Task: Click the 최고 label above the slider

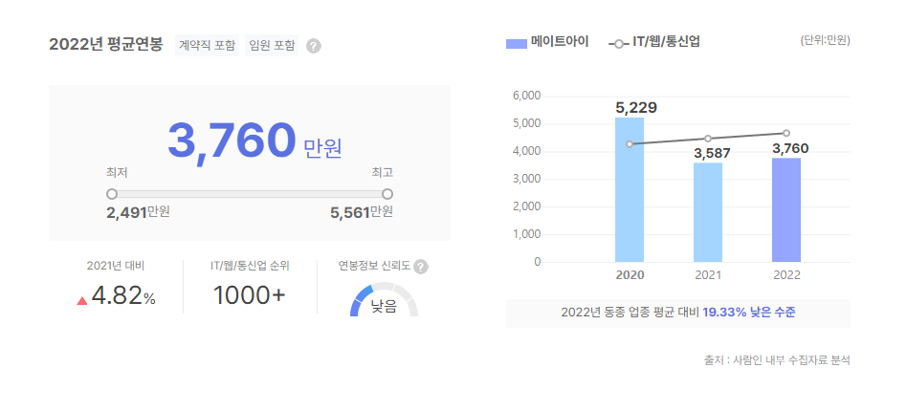Action: click(383, 173)
